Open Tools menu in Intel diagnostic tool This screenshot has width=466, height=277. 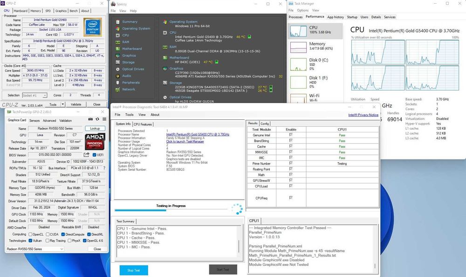[129, 115]
